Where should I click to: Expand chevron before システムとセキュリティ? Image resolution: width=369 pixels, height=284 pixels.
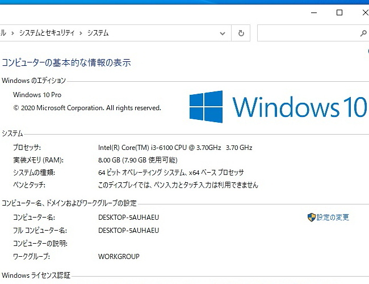click(12, 33)
